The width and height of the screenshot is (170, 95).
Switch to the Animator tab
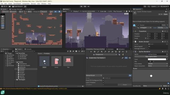tap(110, 49)
